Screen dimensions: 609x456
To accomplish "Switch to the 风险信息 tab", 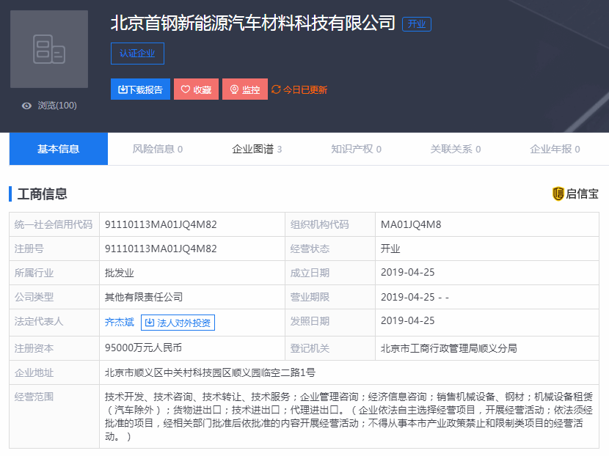I will pyautogui.click(x=157, y=149).
